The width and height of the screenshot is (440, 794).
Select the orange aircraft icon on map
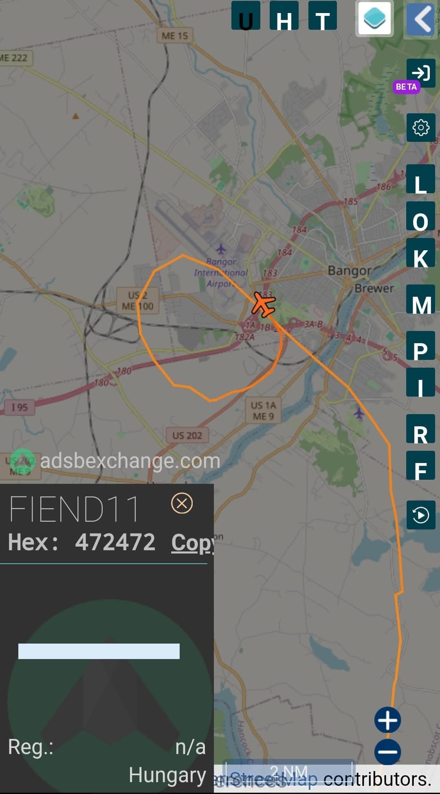click(263, 304)
